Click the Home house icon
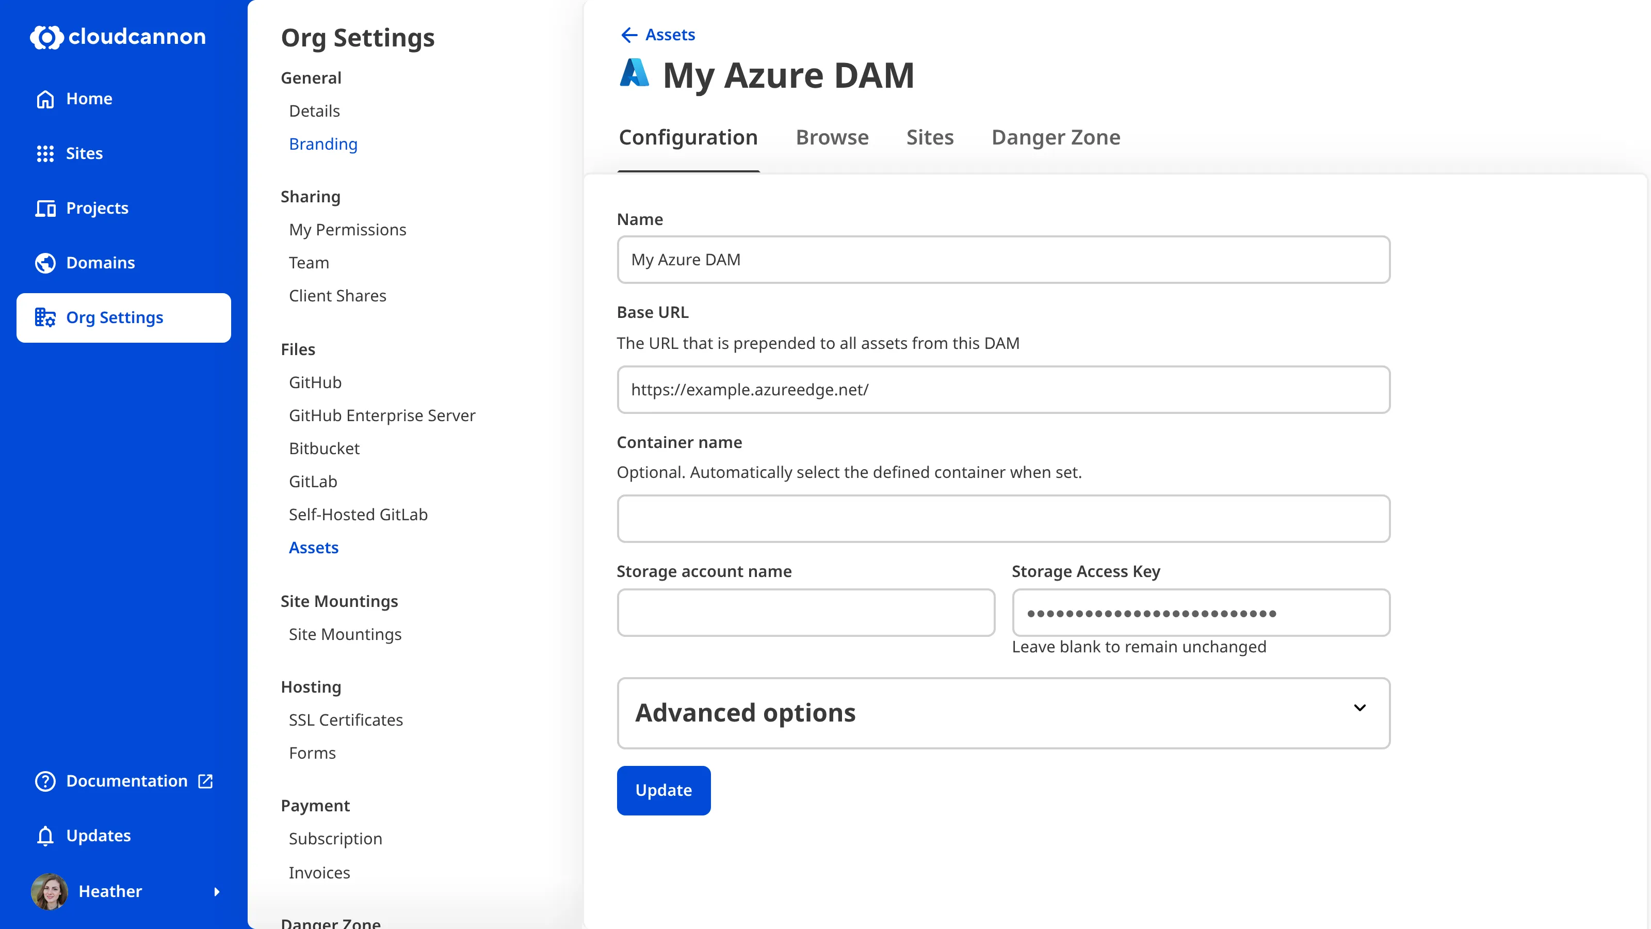1651x929 pixels. [45, 99]
